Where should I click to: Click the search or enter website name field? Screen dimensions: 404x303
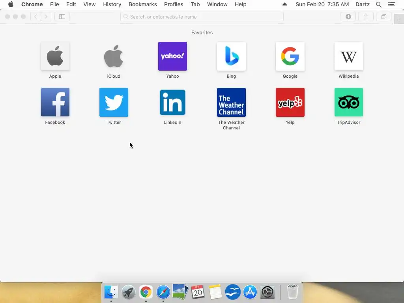(x=202, y=17)
